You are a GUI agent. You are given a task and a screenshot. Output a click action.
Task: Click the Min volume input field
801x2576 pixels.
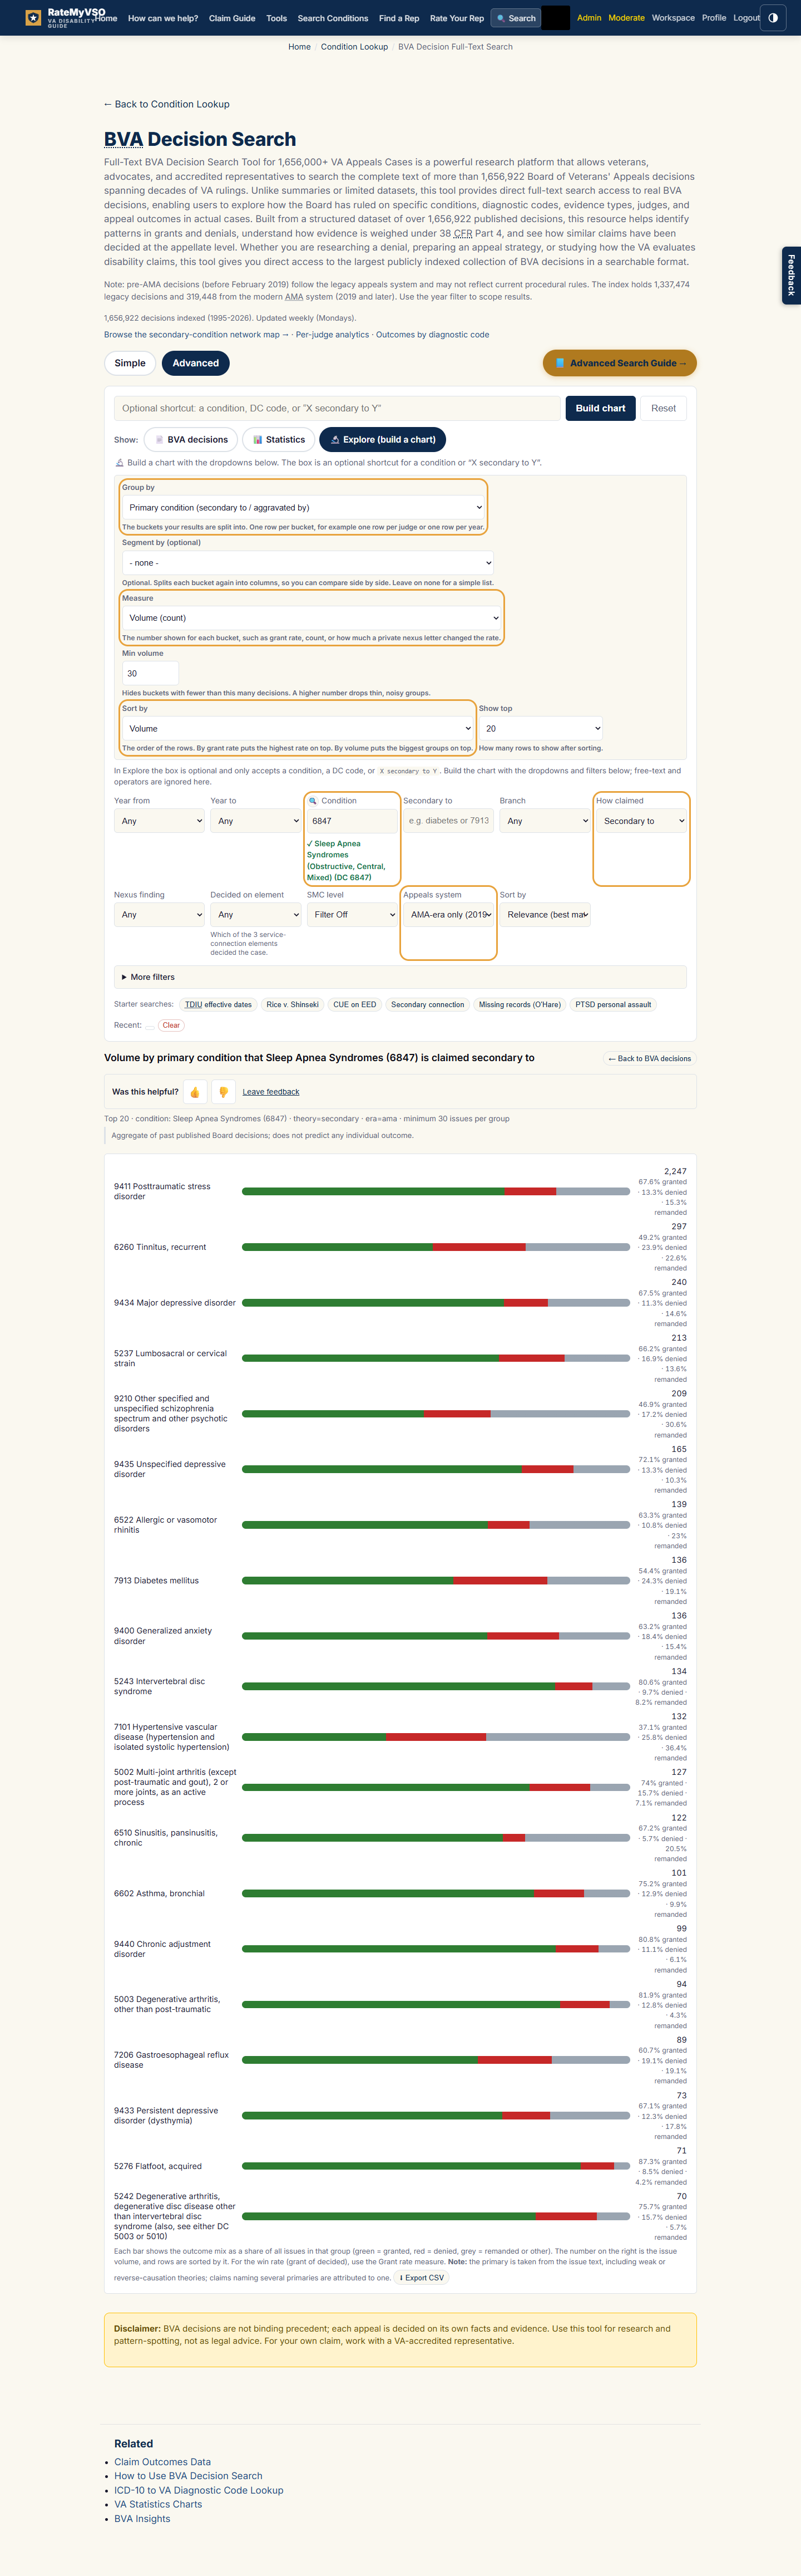tap(151, 673)
